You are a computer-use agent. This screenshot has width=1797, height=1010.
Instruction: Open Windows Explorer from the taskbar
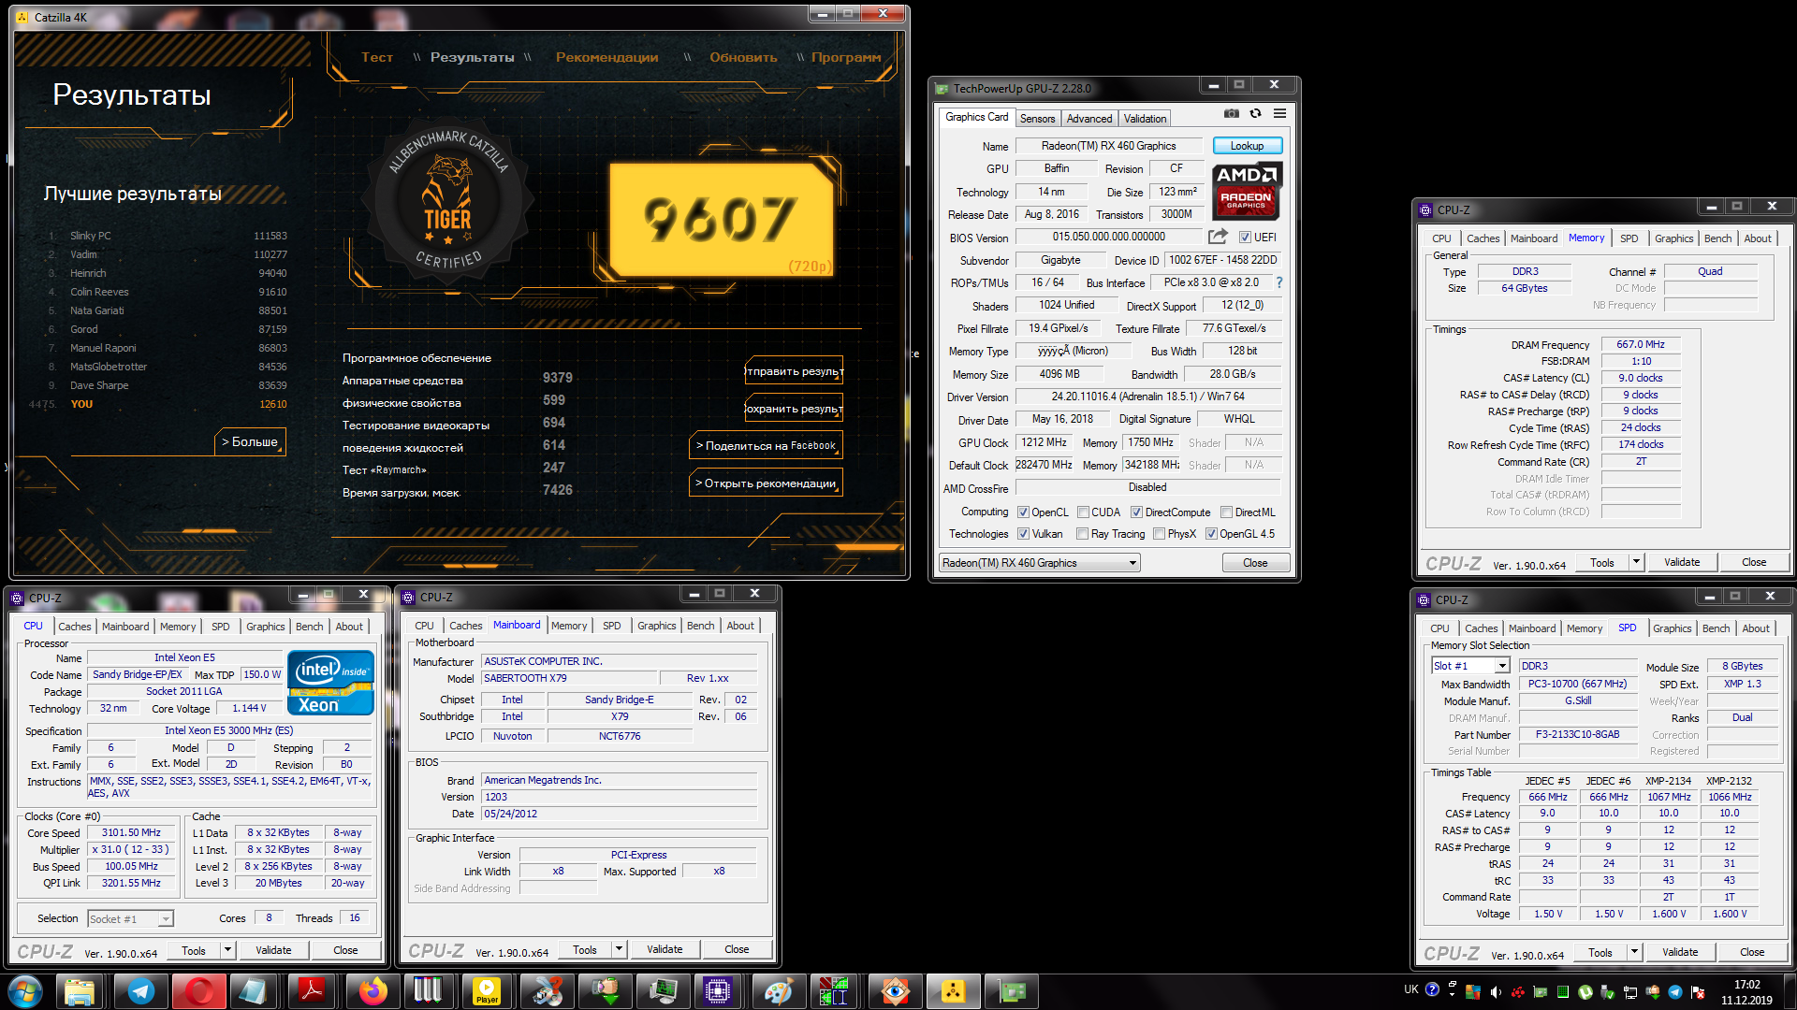click(80, 991)
